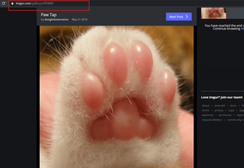Open the privacy footer link
Screen dimensions: 244x168
[219, 110]
